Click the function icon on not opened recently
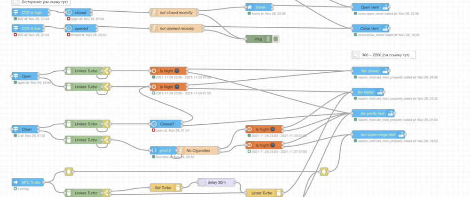The image size is (470, 197). coord(154,29)
